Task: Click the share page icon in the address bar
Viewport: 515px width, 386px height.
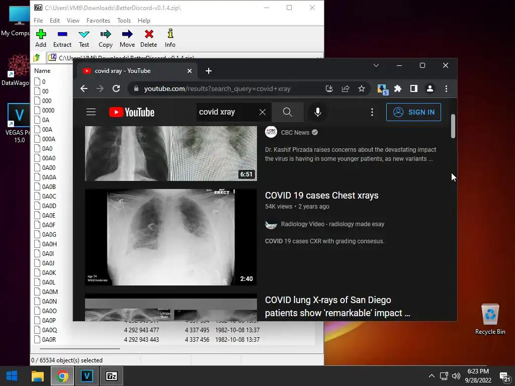Action: [346, 88]
